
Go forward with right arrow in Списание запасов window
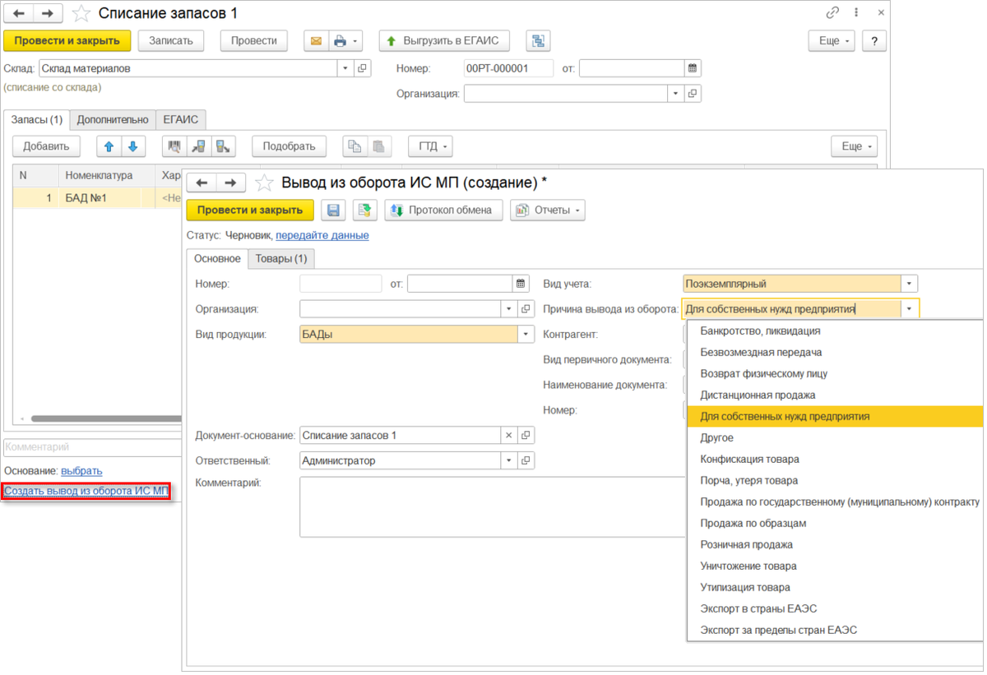48,14
